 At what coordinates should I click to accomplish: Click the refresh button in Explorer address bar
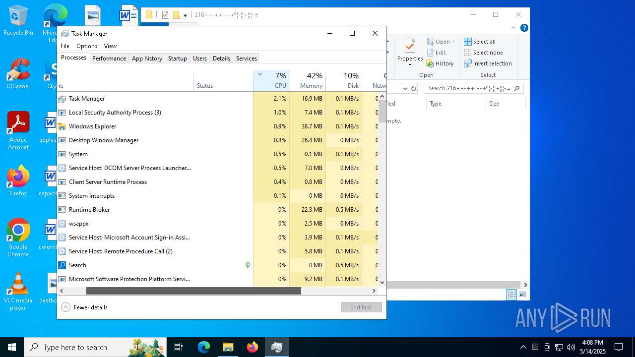tap(414, 88)
